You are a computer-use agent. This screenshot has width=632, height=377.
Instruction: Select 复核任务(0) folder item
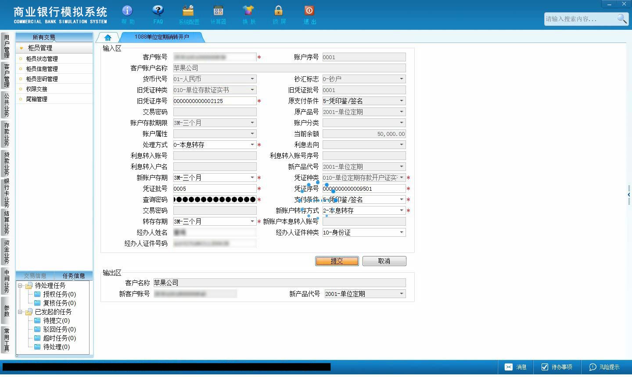tap(55, 303)
